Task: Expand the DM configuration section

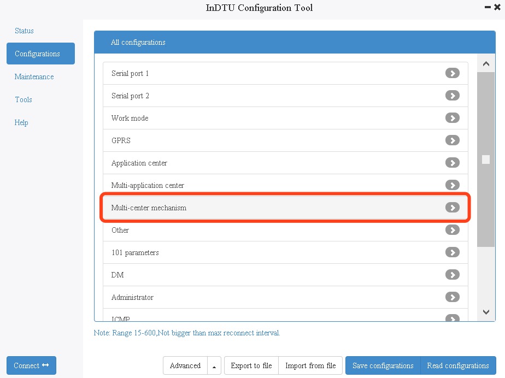Action: pyautogui.click(x=452, y=275)
